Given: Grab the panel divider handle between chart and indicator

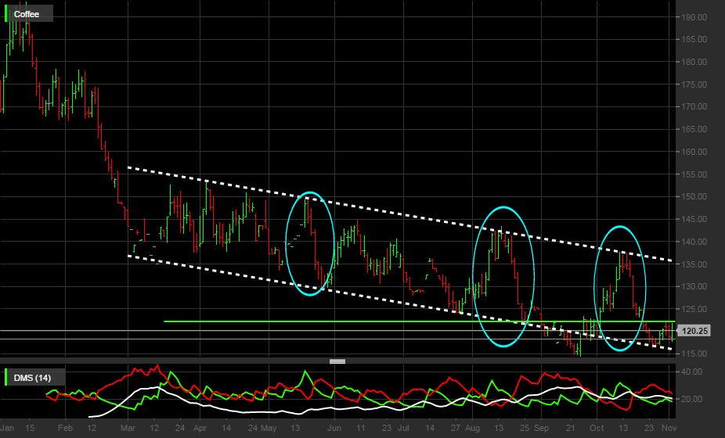Looking at the screenshot, I should (x=337, y=361).
